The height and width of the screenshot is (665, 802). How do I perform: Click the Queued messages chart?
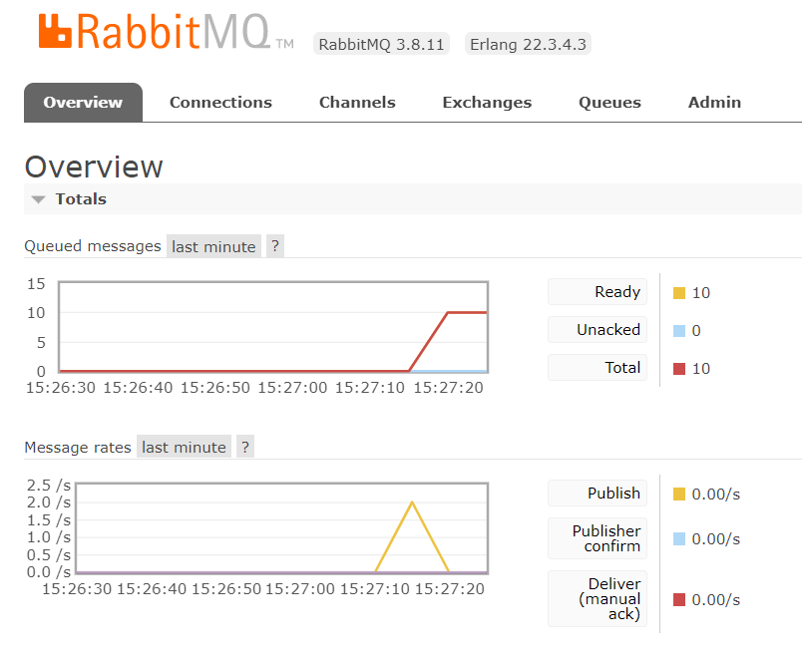tap(273, 327)
